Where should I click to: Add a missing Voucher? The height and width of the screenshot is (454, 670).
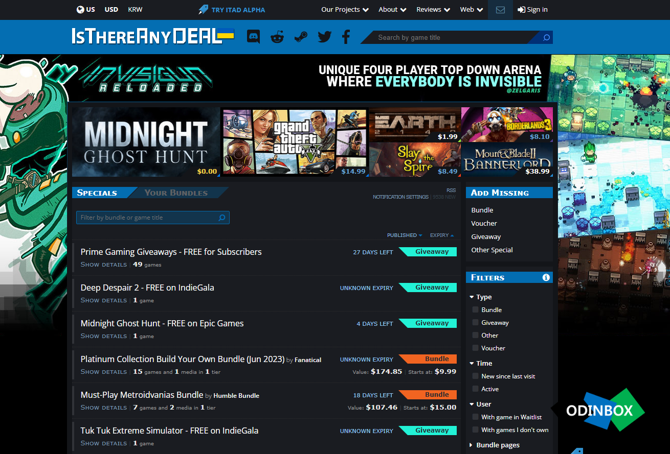[x=484, y=223]
